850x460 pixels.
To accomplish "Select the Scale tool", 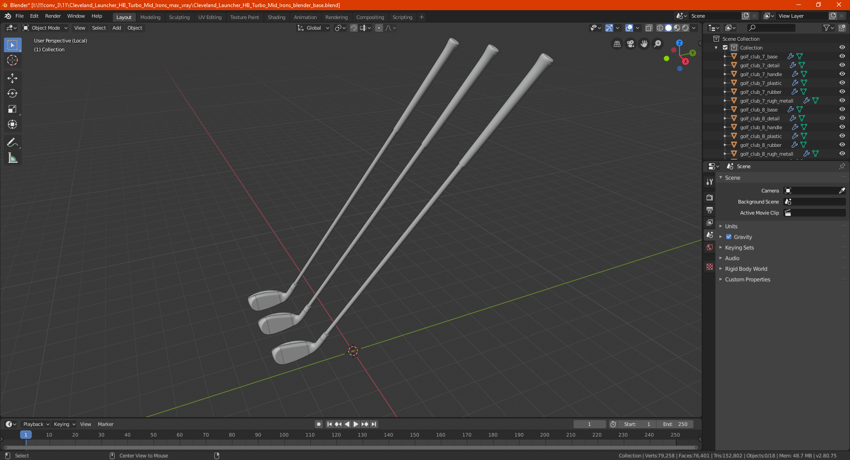I will tap(12, 109).
